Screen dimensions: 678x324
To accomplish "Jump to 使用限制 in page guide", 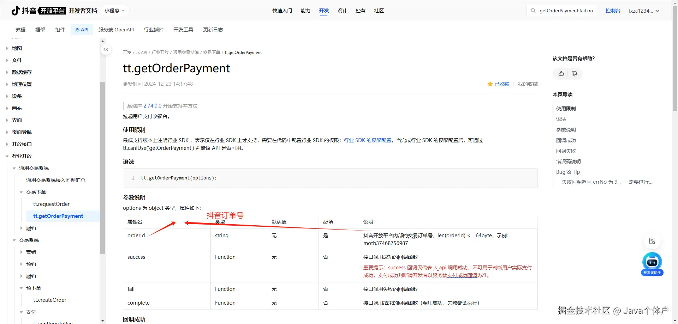I will pos(566,109).
